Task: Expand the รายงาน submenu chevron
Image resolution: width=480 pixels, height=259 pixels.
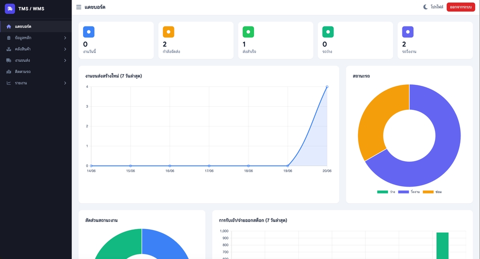Action: click(65, 83)
